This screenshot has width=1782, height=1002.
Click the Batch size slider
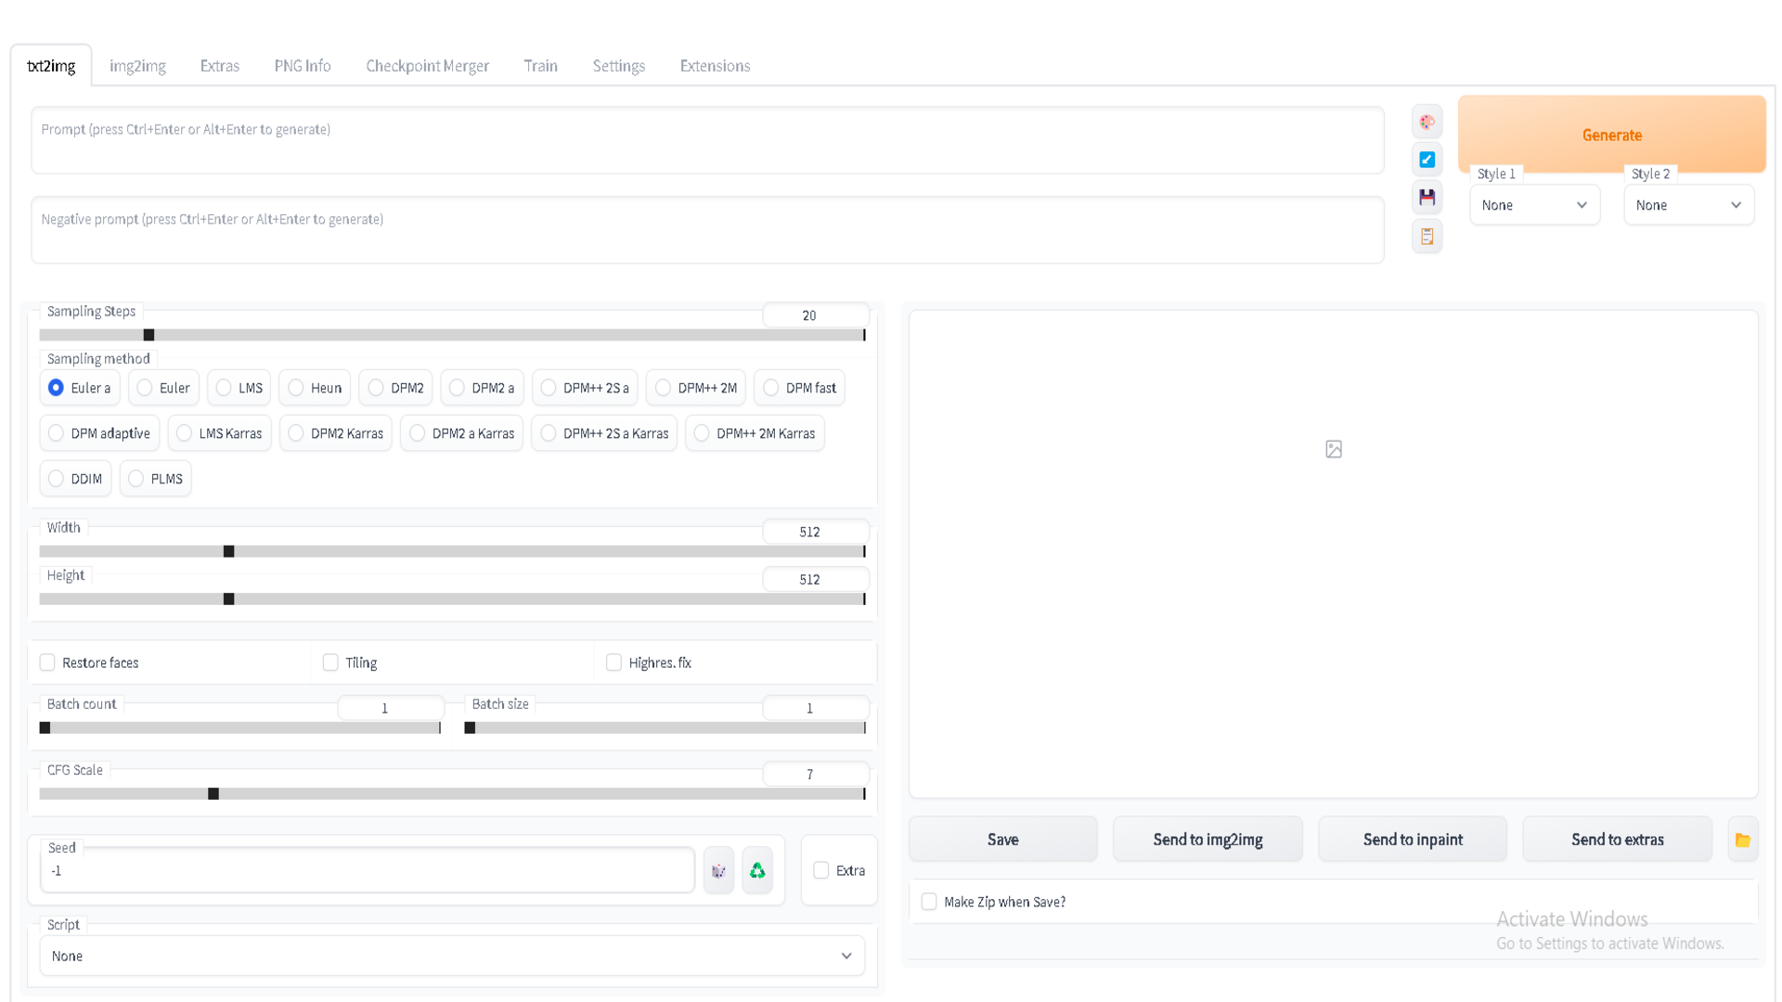pos(665,728)
